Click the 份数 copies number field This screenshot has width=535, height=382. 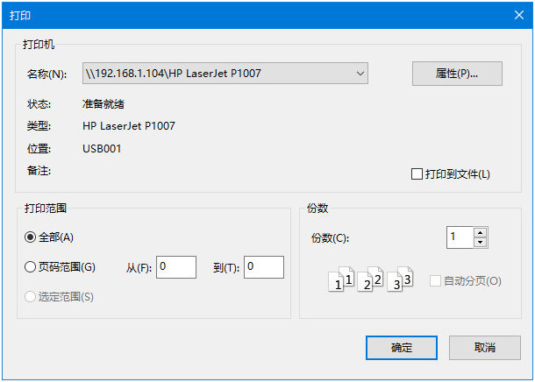[x=459, y=237]
